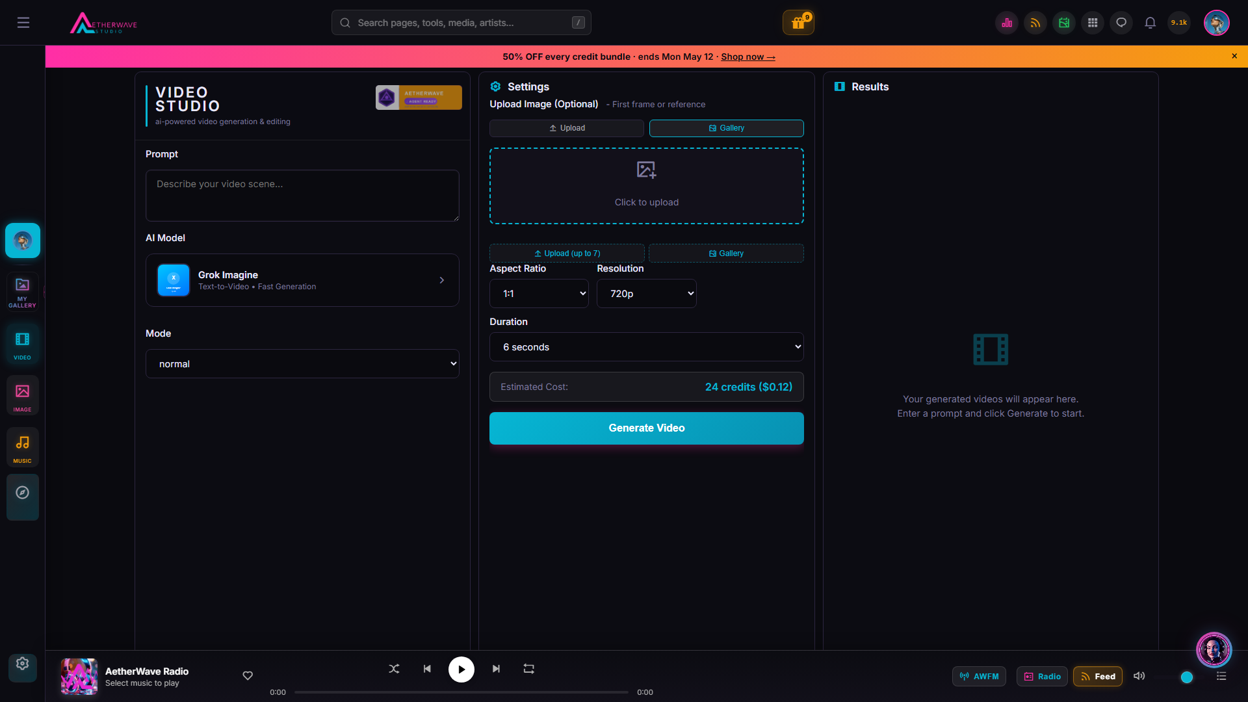Screen dimensions: 1248x702
Task: Follow the Shop now promo link
Action: coord(748,57)
